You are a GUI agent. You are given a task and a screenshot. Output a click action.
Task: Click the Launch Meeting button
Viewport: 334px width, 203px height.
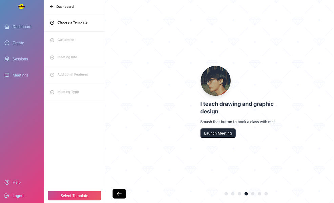(x=218, y=133)
